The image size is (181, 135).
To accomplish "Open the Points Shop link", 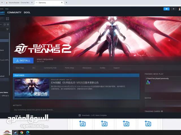I will tap(69, 68).
